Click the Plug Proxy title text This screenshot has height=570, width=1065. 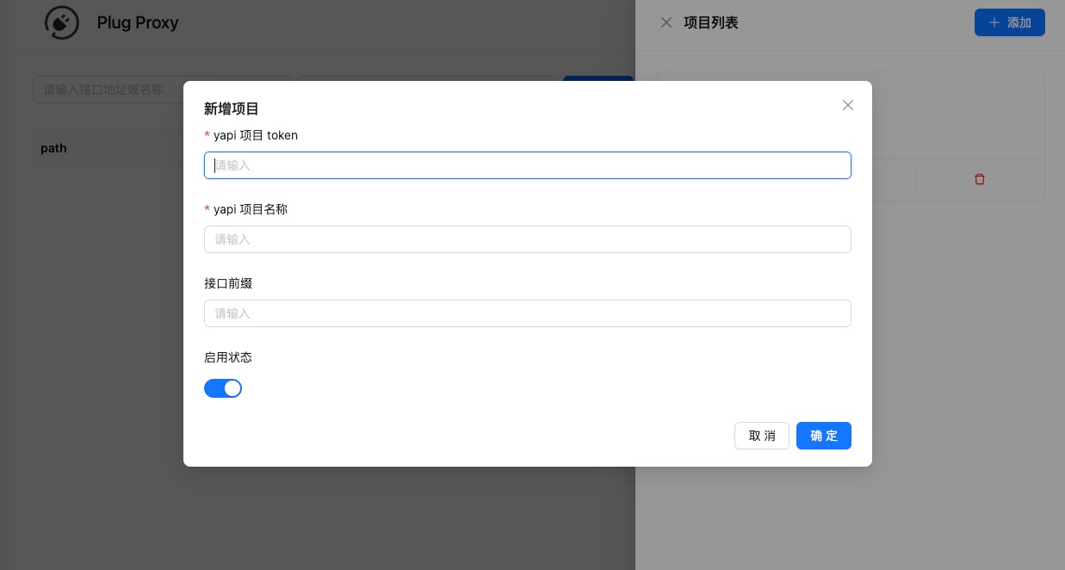coord(138,22)
